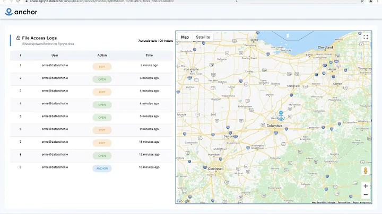Click the user email in row 9
The width and height of the screenshot is (382, 214).
tap(55, 167)
